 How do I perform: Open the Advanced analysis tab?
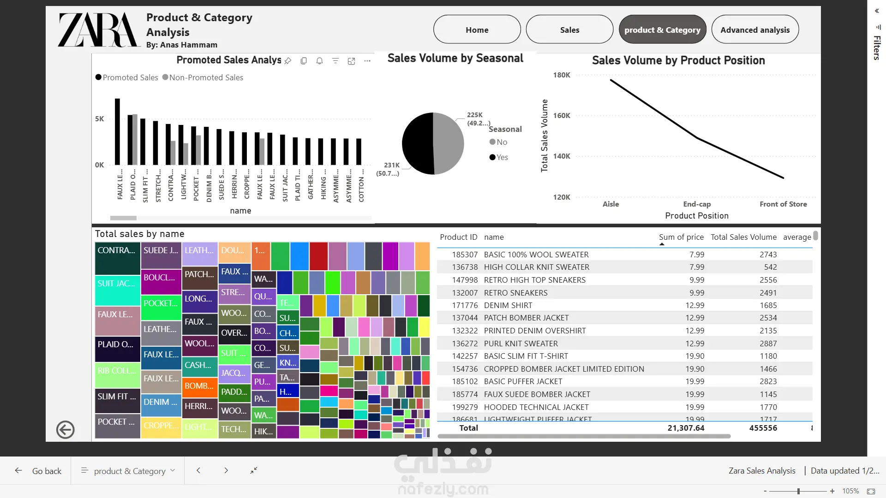click(x=755, y=30)
